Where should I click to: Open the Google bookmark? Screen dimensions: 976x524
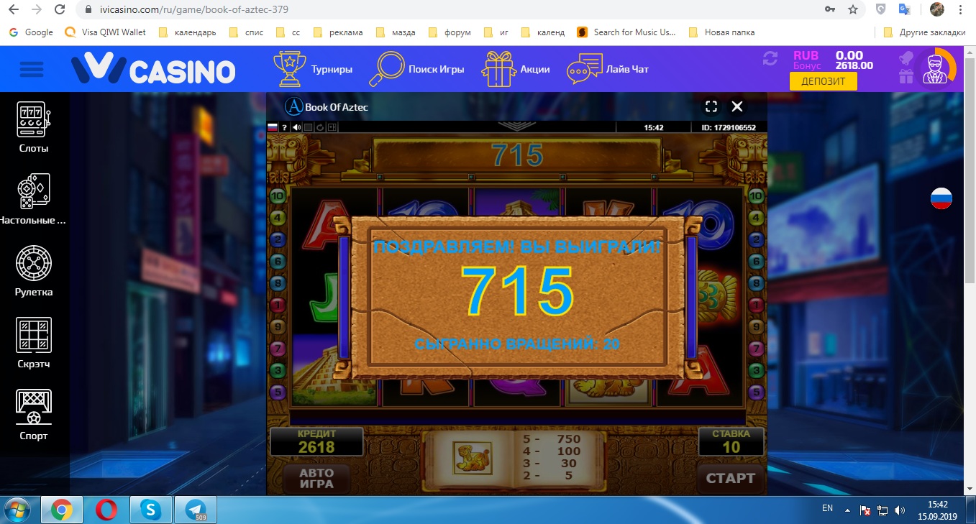coord(31,32)
